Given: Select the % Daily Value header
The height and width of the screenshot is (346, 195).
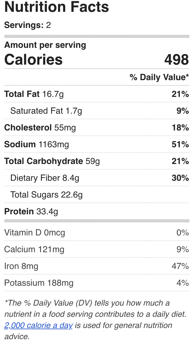Looking at the screenshot, I should (159, 77).
